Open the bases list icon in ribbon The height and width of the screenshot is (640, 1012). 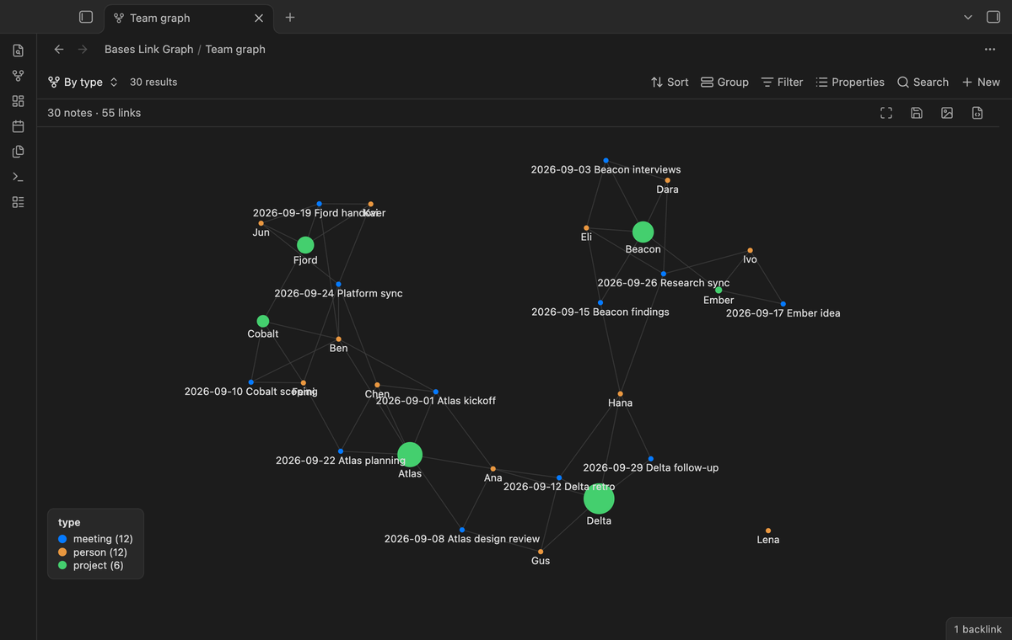[18, 202]
